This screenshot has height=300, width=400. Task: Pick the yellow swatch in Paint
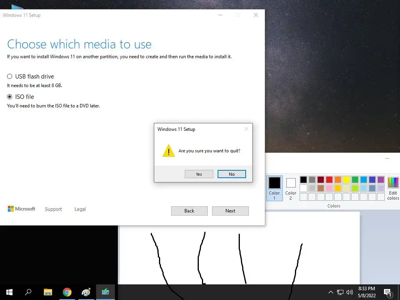click(x=346, y=180)
